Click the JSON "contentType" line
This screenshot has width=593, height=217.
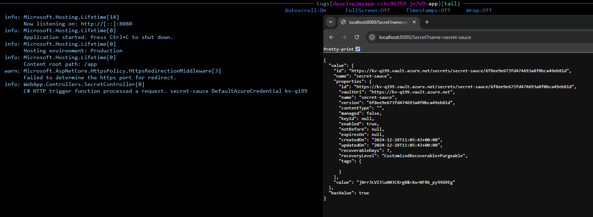[361, 108]
